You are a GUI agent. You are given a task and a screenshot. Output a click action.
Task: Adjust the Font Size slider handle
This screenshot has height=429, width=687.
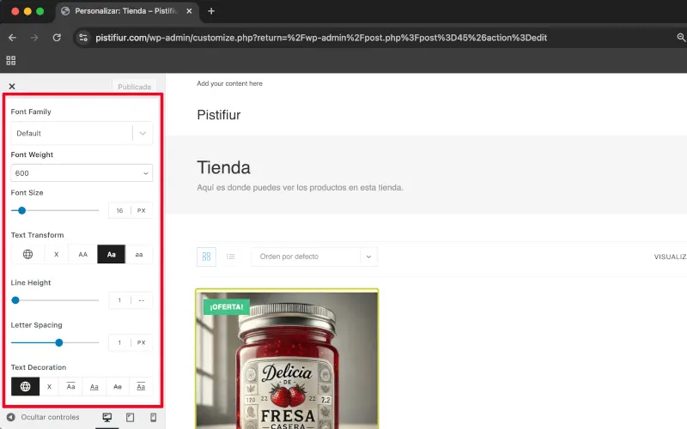click(21, 210)
